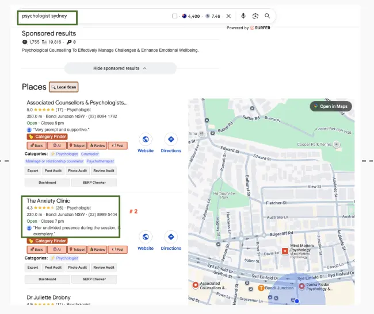Select Mind Matters Psychology map pin
This screenshot has width=374, height=314.
coord(285,251)
